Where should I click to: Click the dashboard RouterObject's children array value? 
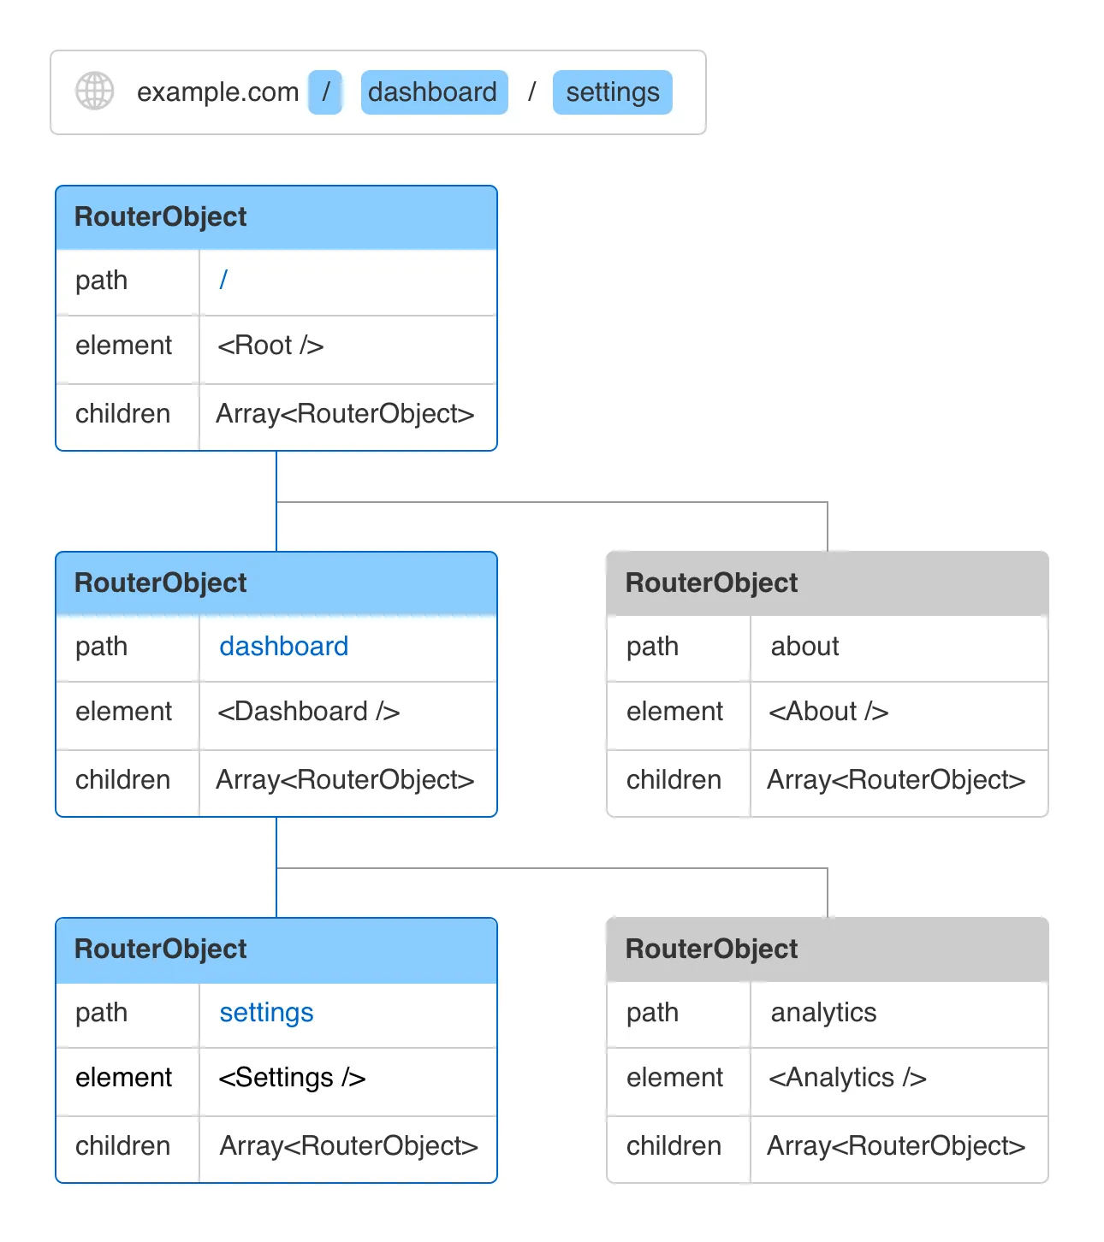click(x=345, y=780)
